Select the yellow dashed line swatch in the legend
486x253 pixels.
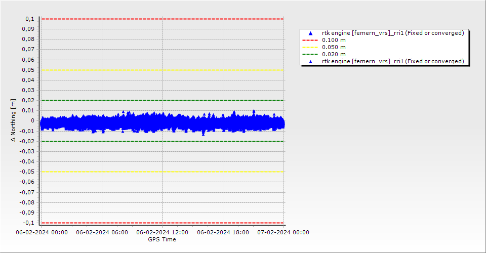click(310, 47)
